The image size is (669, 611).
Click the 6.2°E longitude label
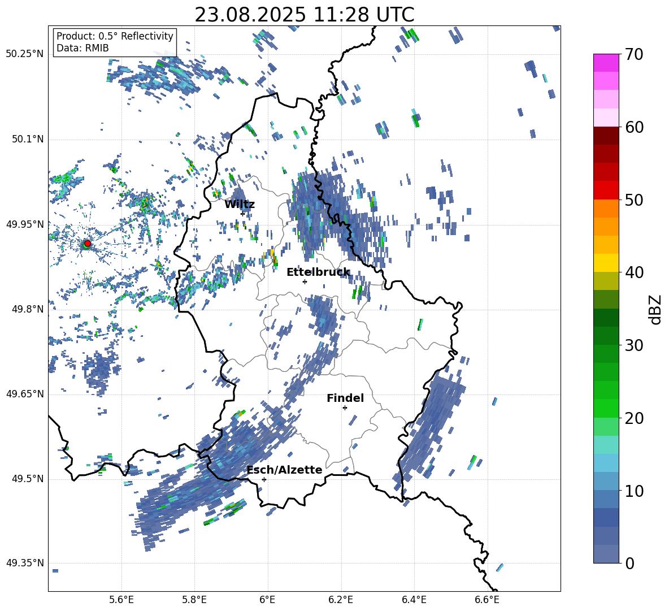click(x=341, y=600)
